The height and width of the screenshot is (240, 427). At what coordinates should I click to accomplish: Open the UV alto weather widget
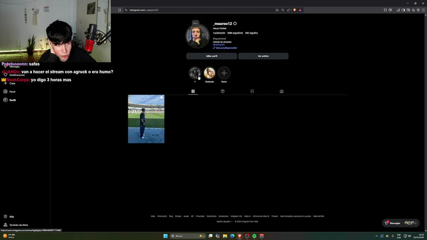pos(9,236)
